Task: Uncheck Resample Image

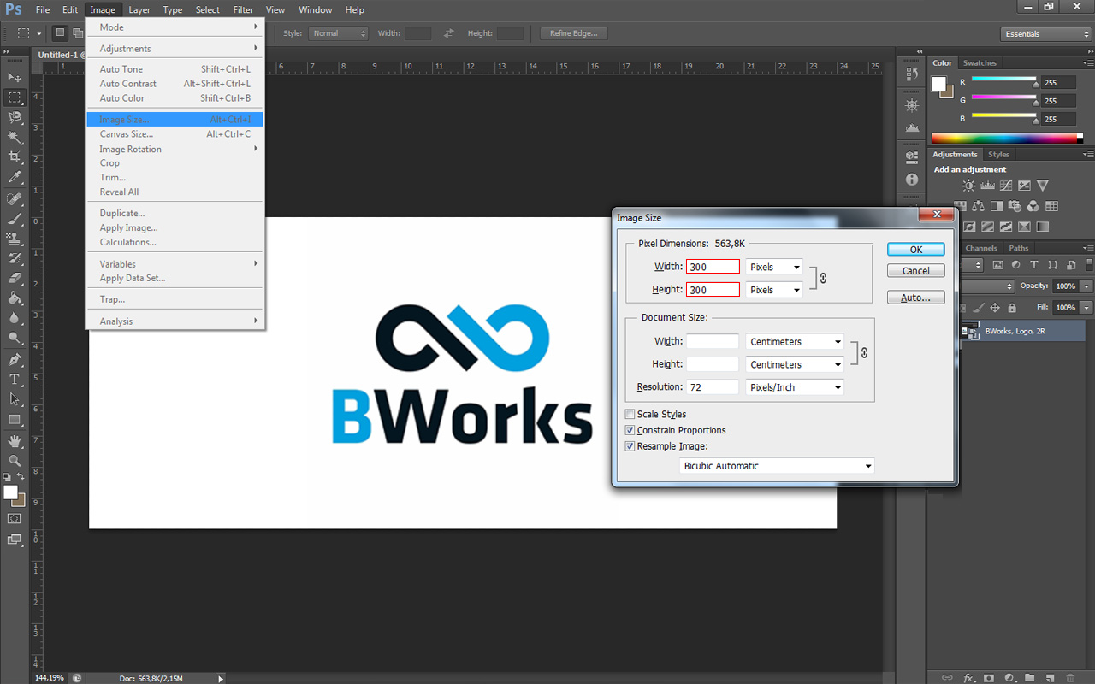Action: 630,446
